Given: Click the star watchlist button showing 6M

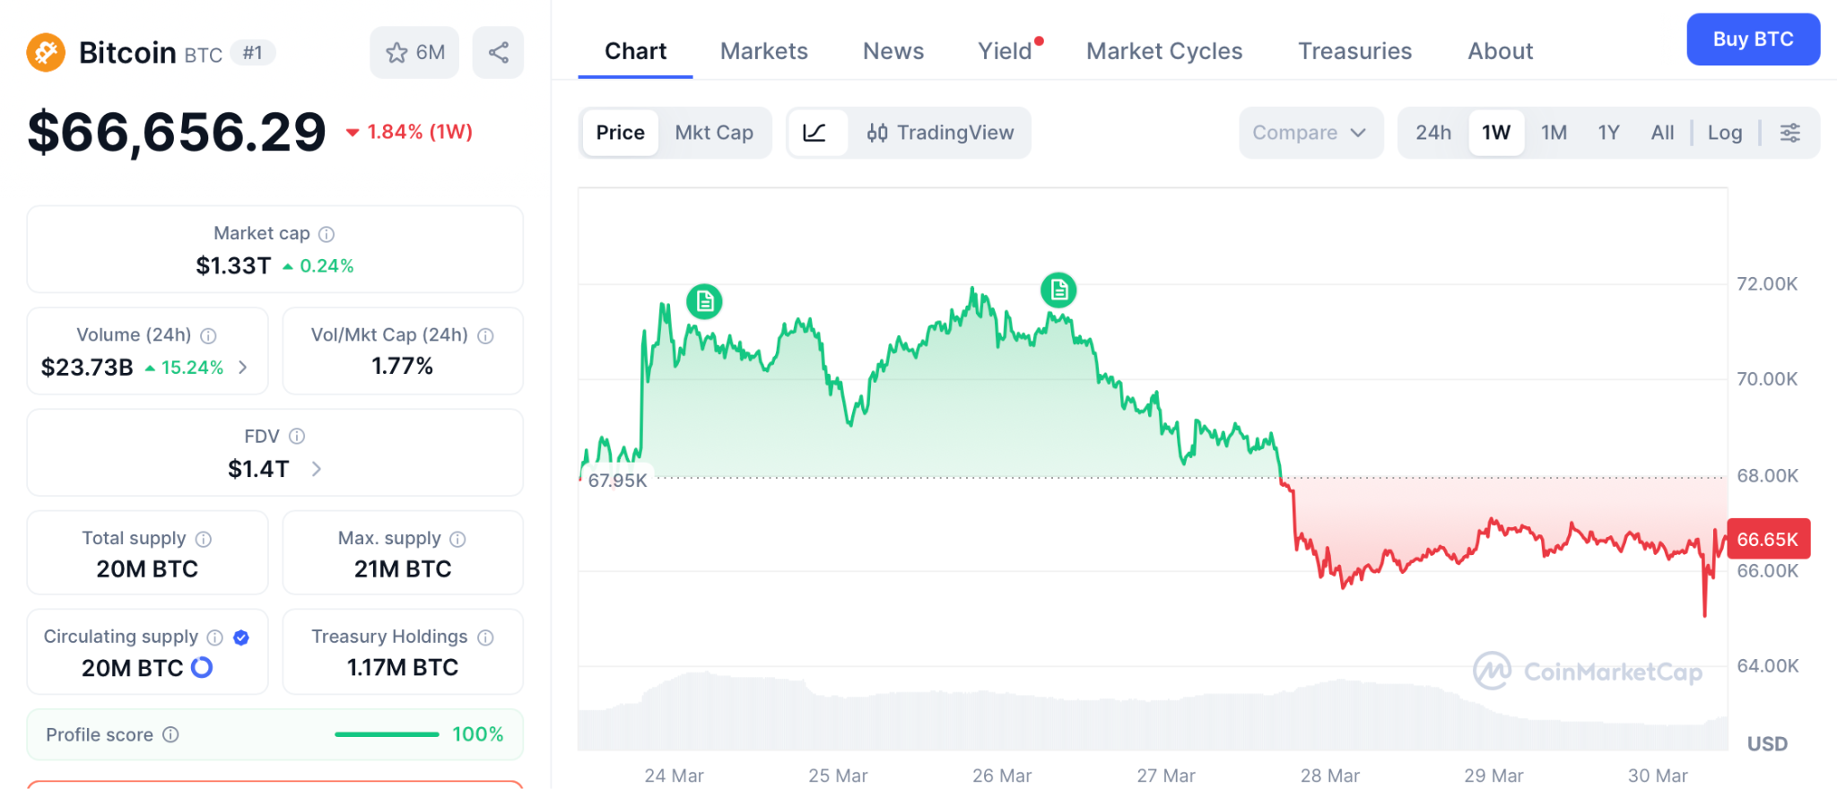Looking at the screenshot, I should coord(414,53).
